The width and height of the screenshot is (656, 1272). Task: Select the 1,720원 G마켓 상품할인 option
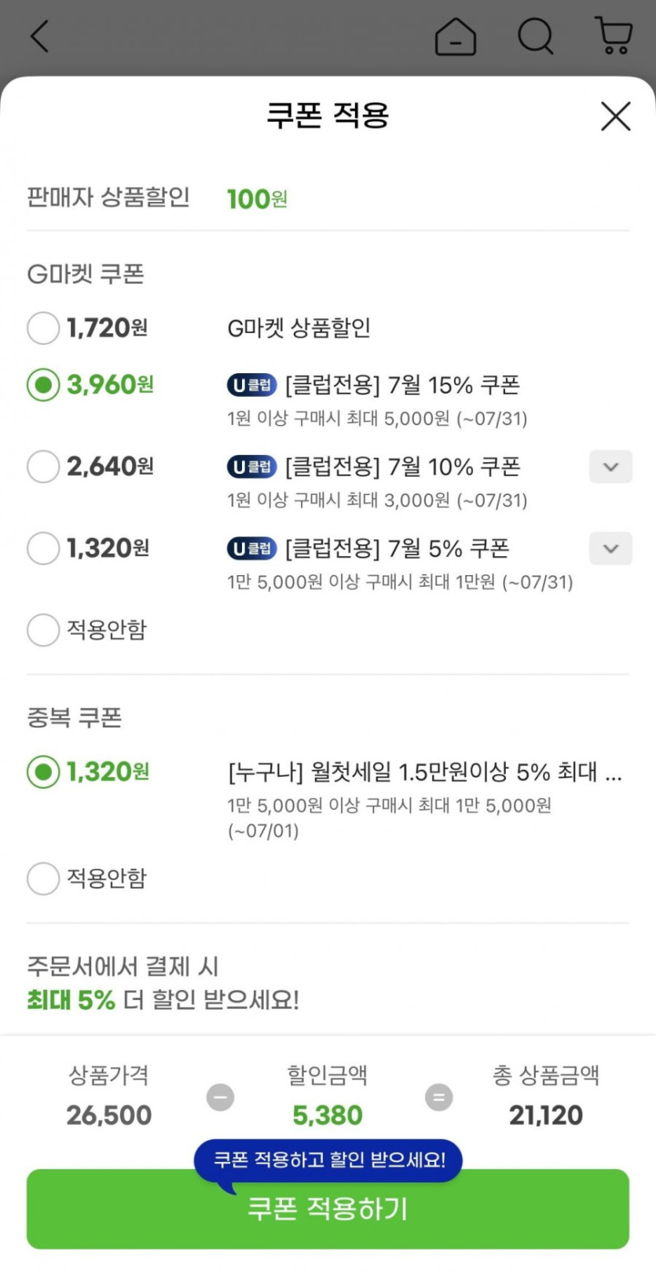tap(43, 328)
